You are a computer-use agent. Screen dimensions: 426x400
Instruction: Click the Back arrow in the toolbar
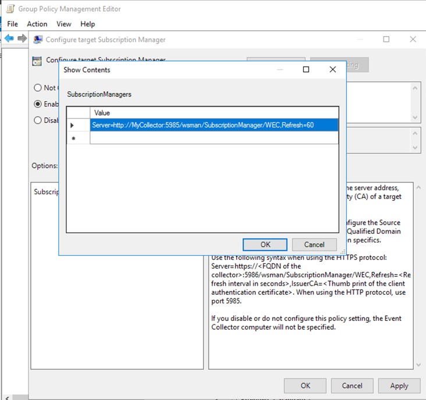tap(9, 38)
